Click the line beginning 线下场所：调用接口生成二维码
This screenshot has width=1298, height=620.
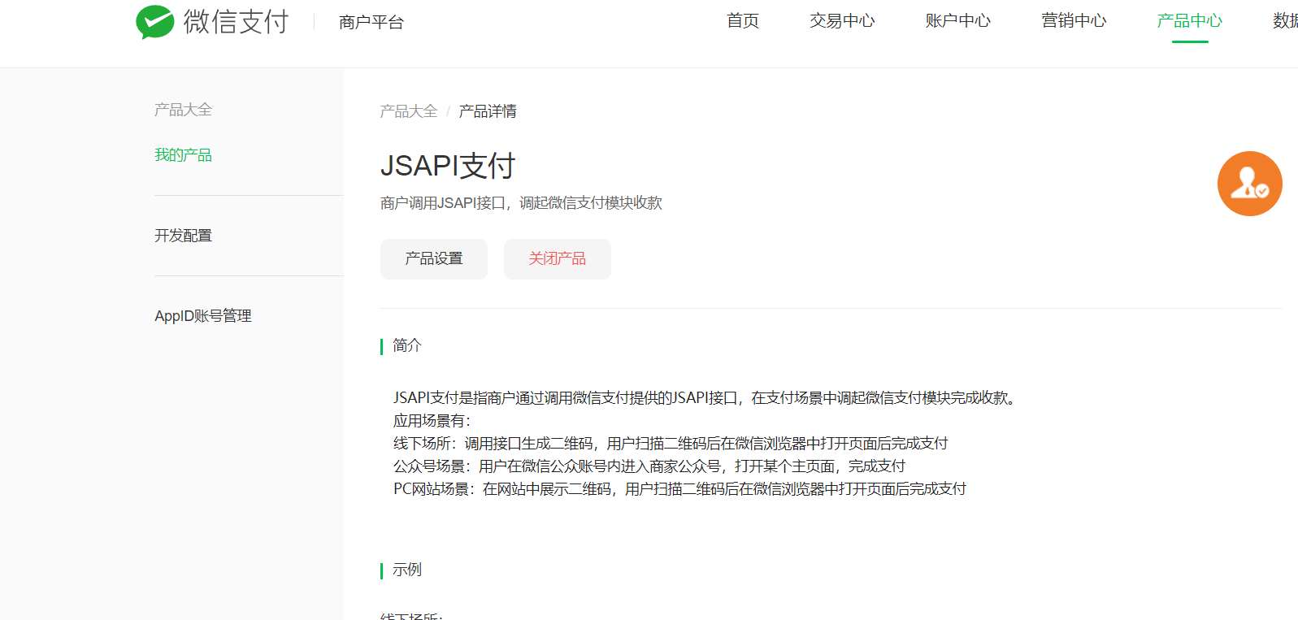(x=671, y=444)
